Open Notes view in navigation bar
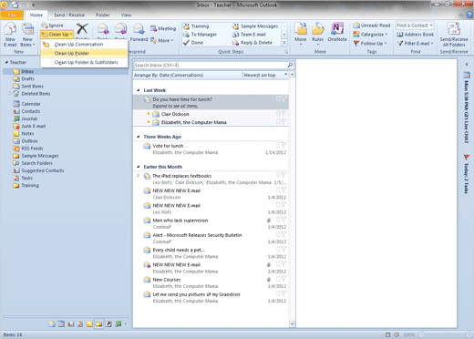This screenshot has height=339, width=474. click(x=89, y=324)
